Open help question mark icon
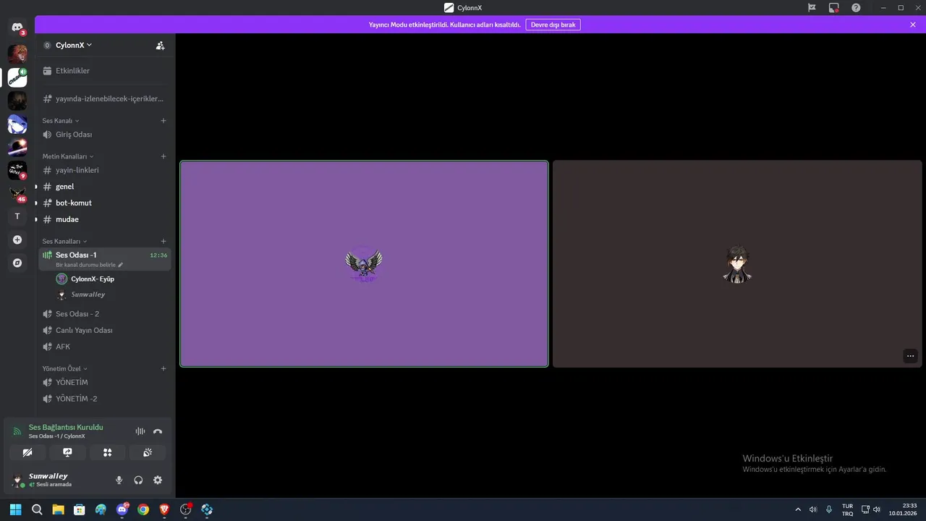The image size is (926, 521). tap(857, 7)
